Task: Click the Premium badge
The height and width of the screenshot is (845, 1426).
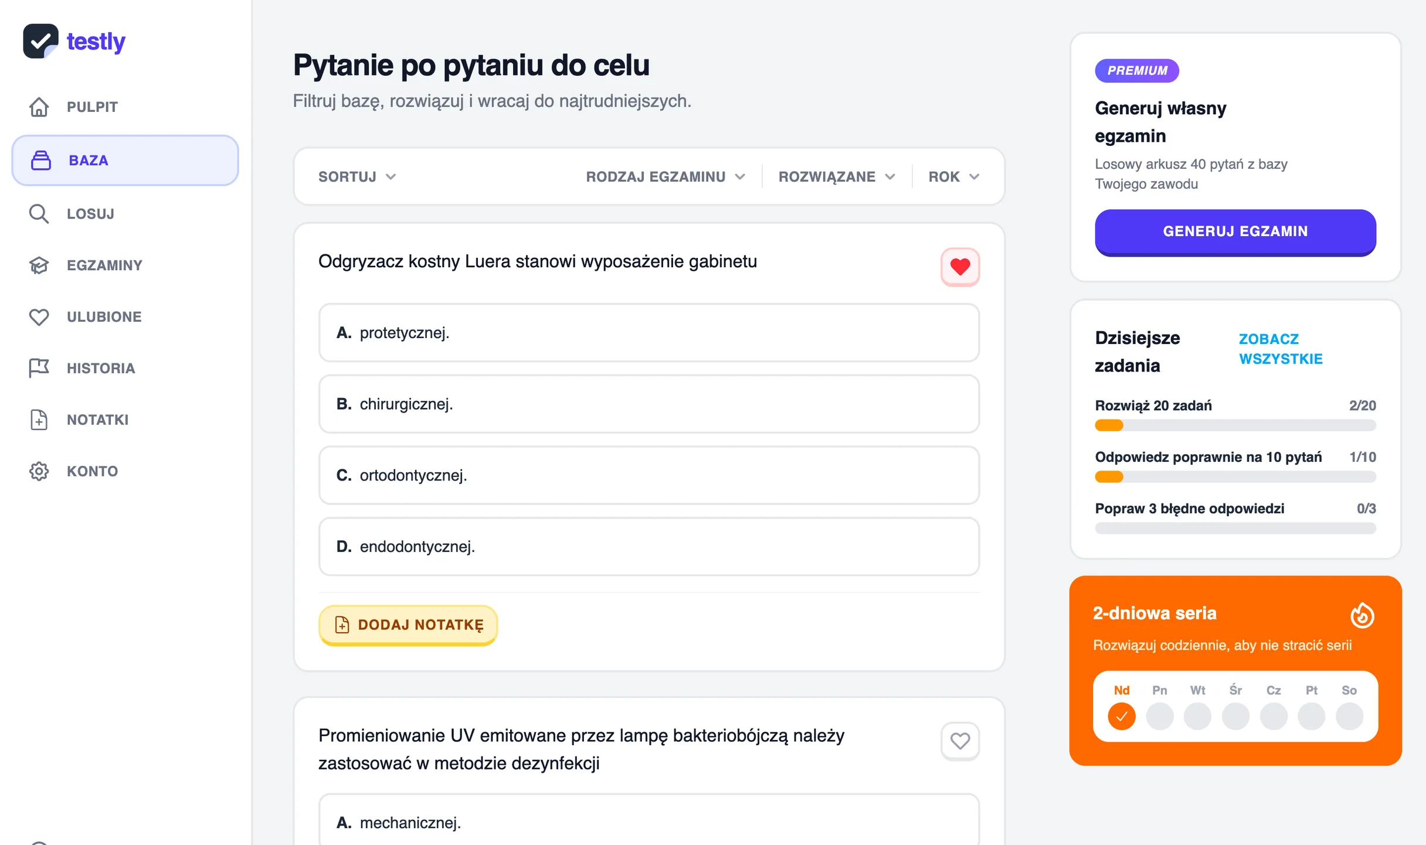Action: click(1137, 70)
